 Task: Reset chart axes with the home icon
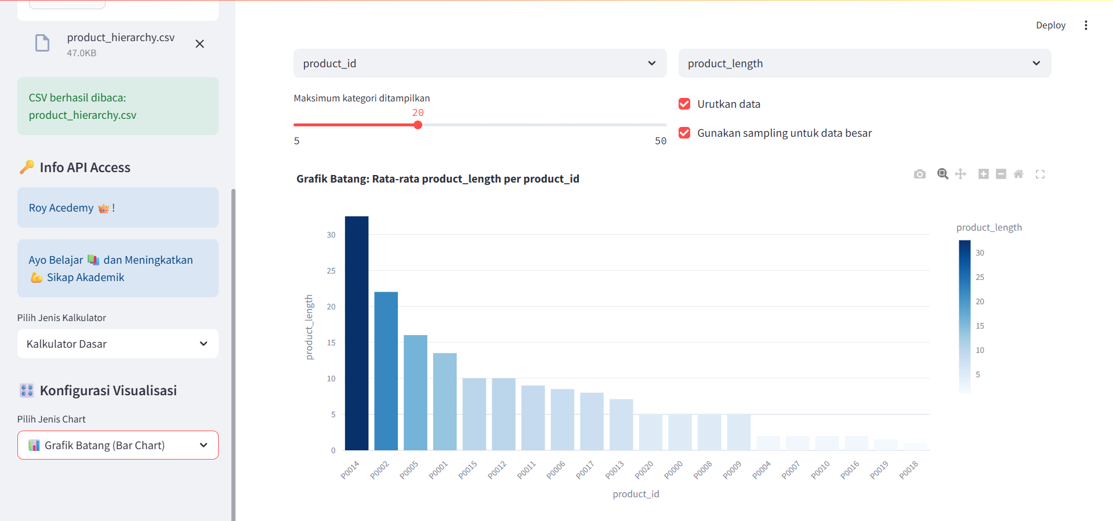pyautogui.click(x=1018, y=174)
